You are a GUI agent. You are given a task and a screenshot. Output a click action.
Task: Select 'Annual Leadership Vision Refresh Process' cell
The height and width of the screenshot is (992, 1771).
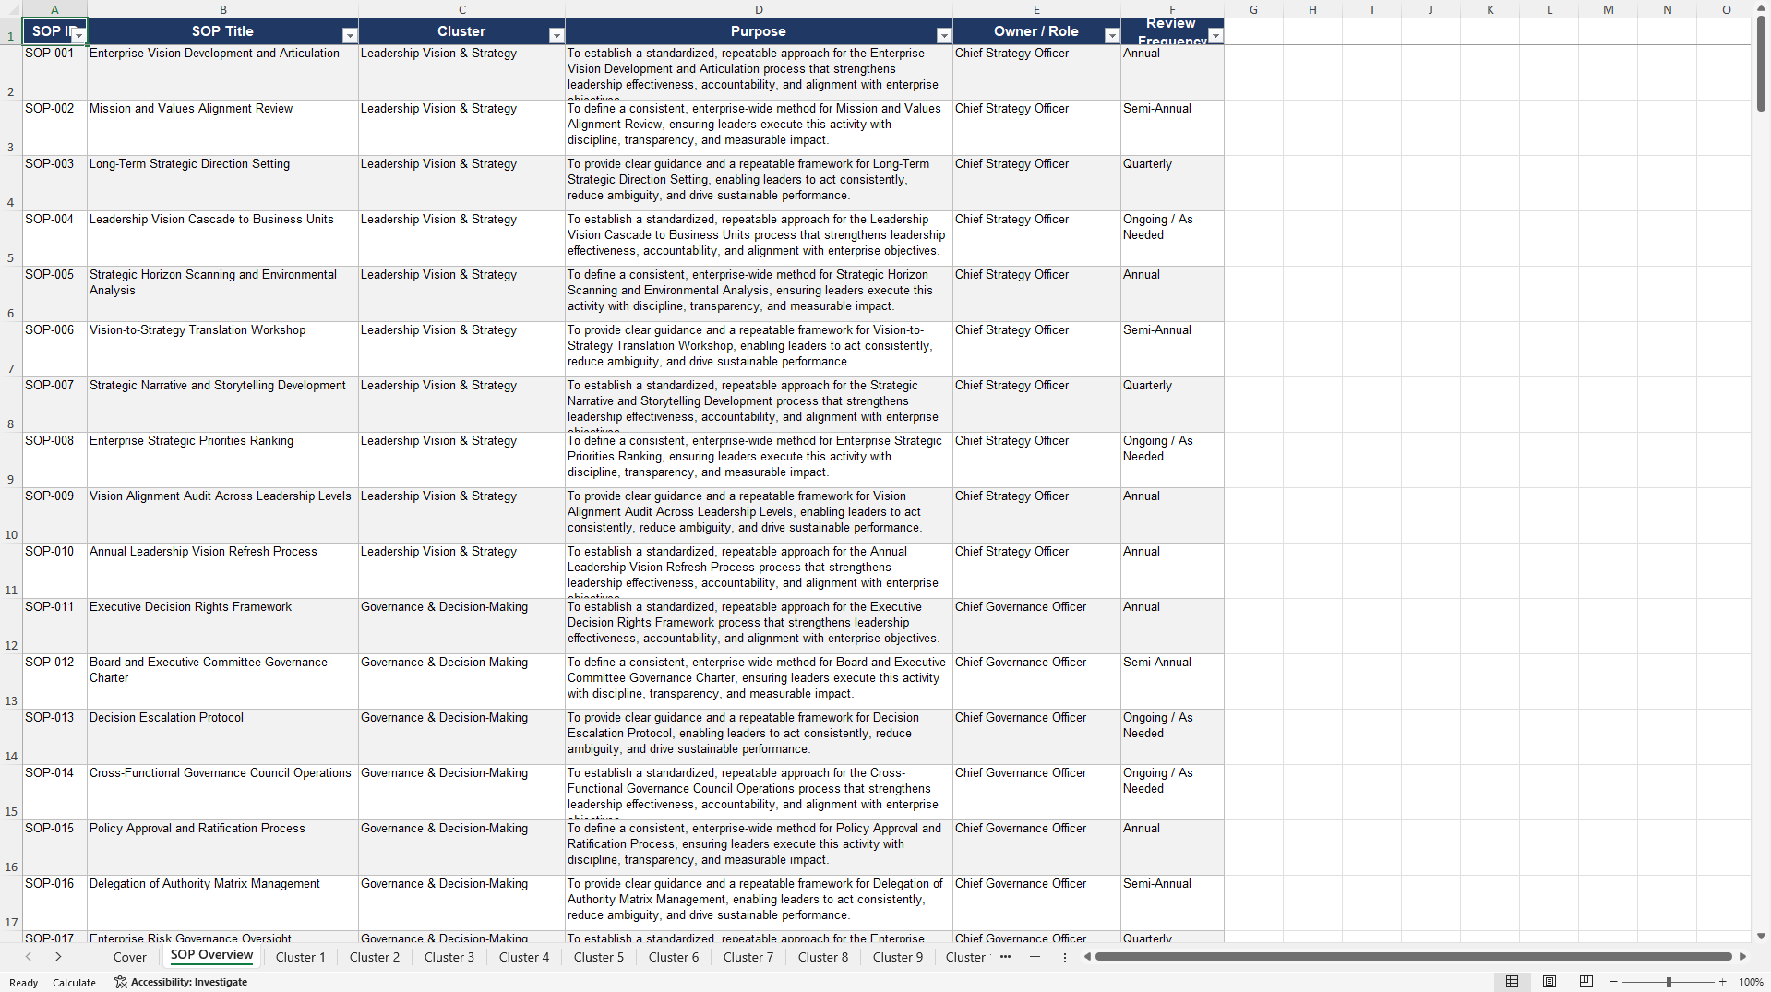pyautogui.click(x=222, y=571)
